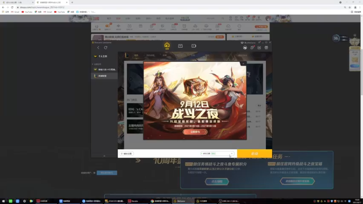Viewport: 363px width, 204px height.
Task: Open the WeGame video tab icon
Action: tap(194, 46)
